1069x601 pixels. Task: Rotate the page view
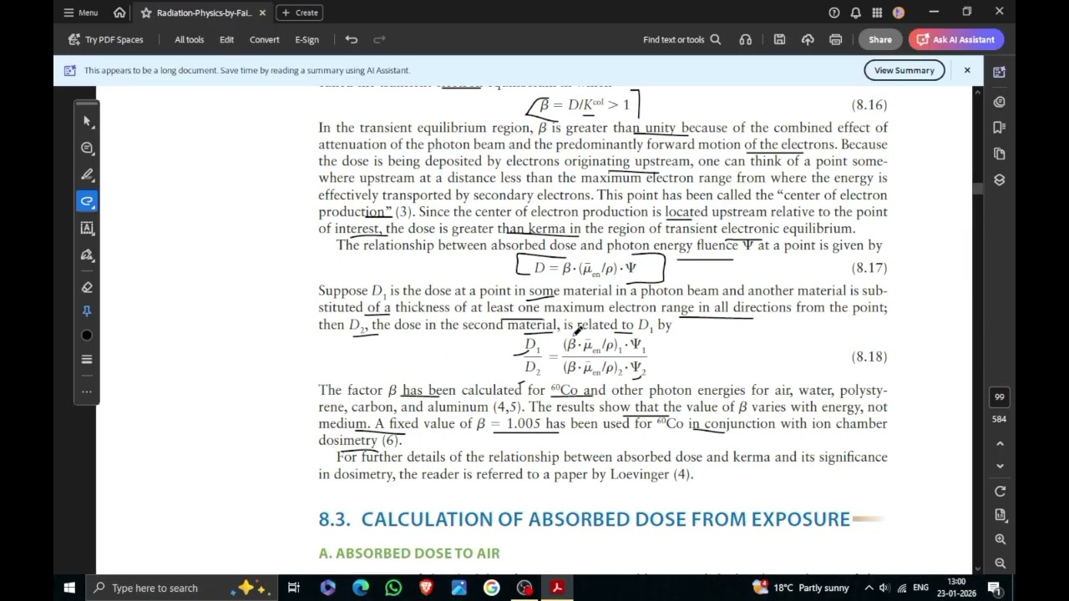(1000, 491)
